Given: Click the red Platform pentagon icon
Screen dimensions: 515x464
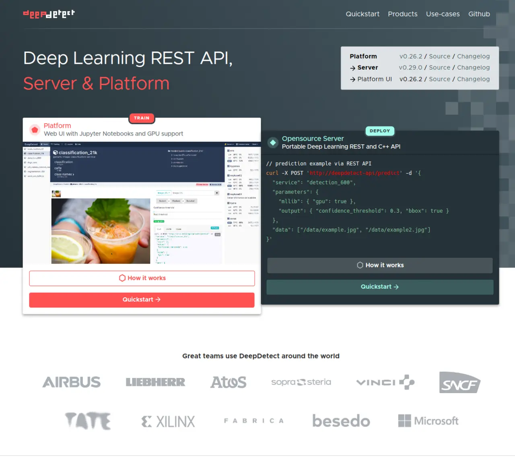Looking at the screenshot, I should (x=35, y=130).
